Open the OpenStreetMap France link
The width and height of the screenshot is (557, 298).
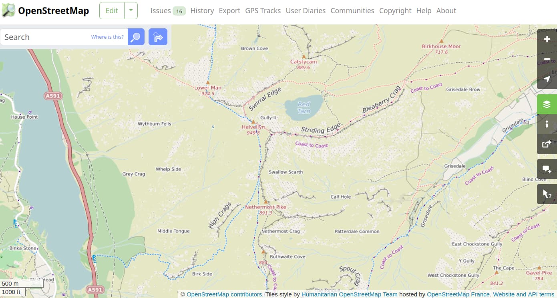458,294
